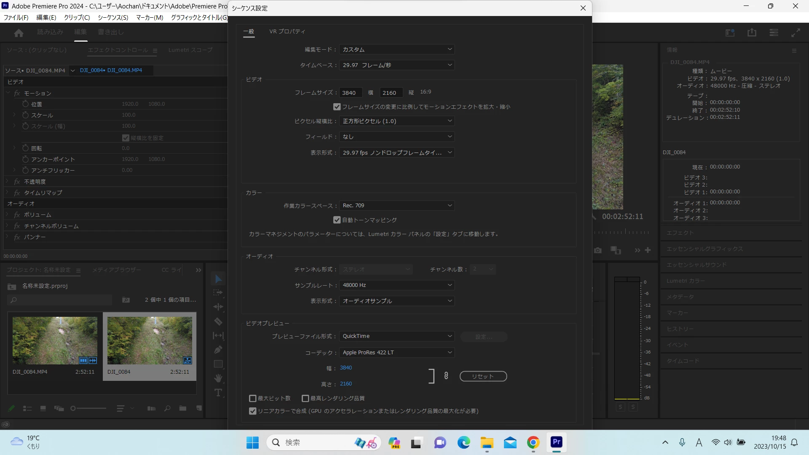Enable Maximum Render Quality checkbox

[x=305, y=398]
